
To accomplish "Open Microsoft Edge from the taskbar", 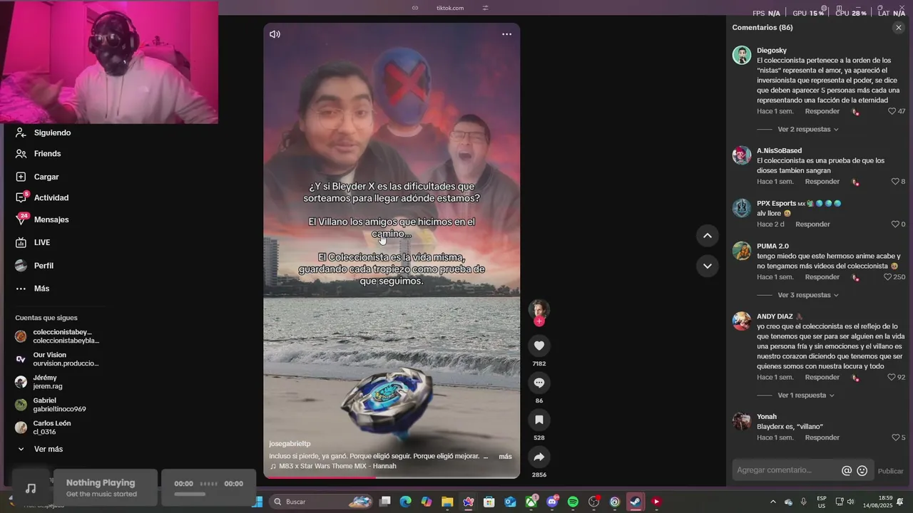I will tap(405, 502).
